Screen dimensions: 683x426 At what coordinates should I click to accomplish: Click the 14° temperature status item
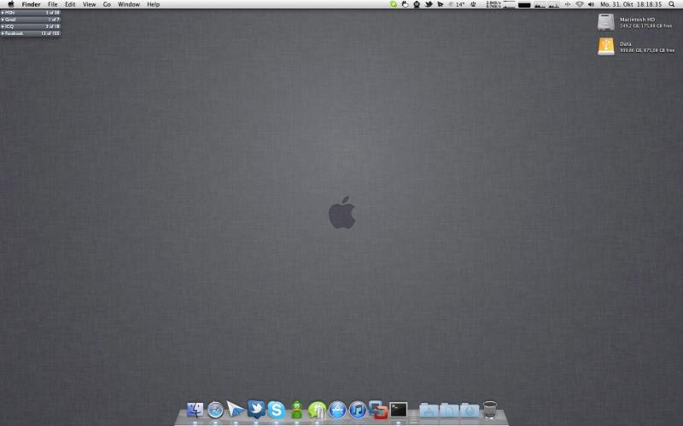coord(457,4)
